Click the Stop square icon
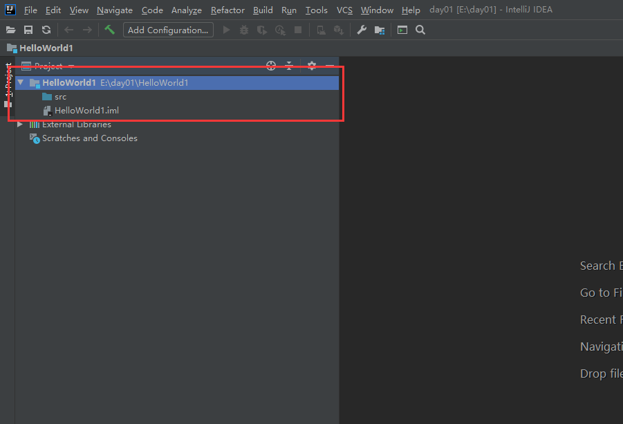 [x=298, y=30]
